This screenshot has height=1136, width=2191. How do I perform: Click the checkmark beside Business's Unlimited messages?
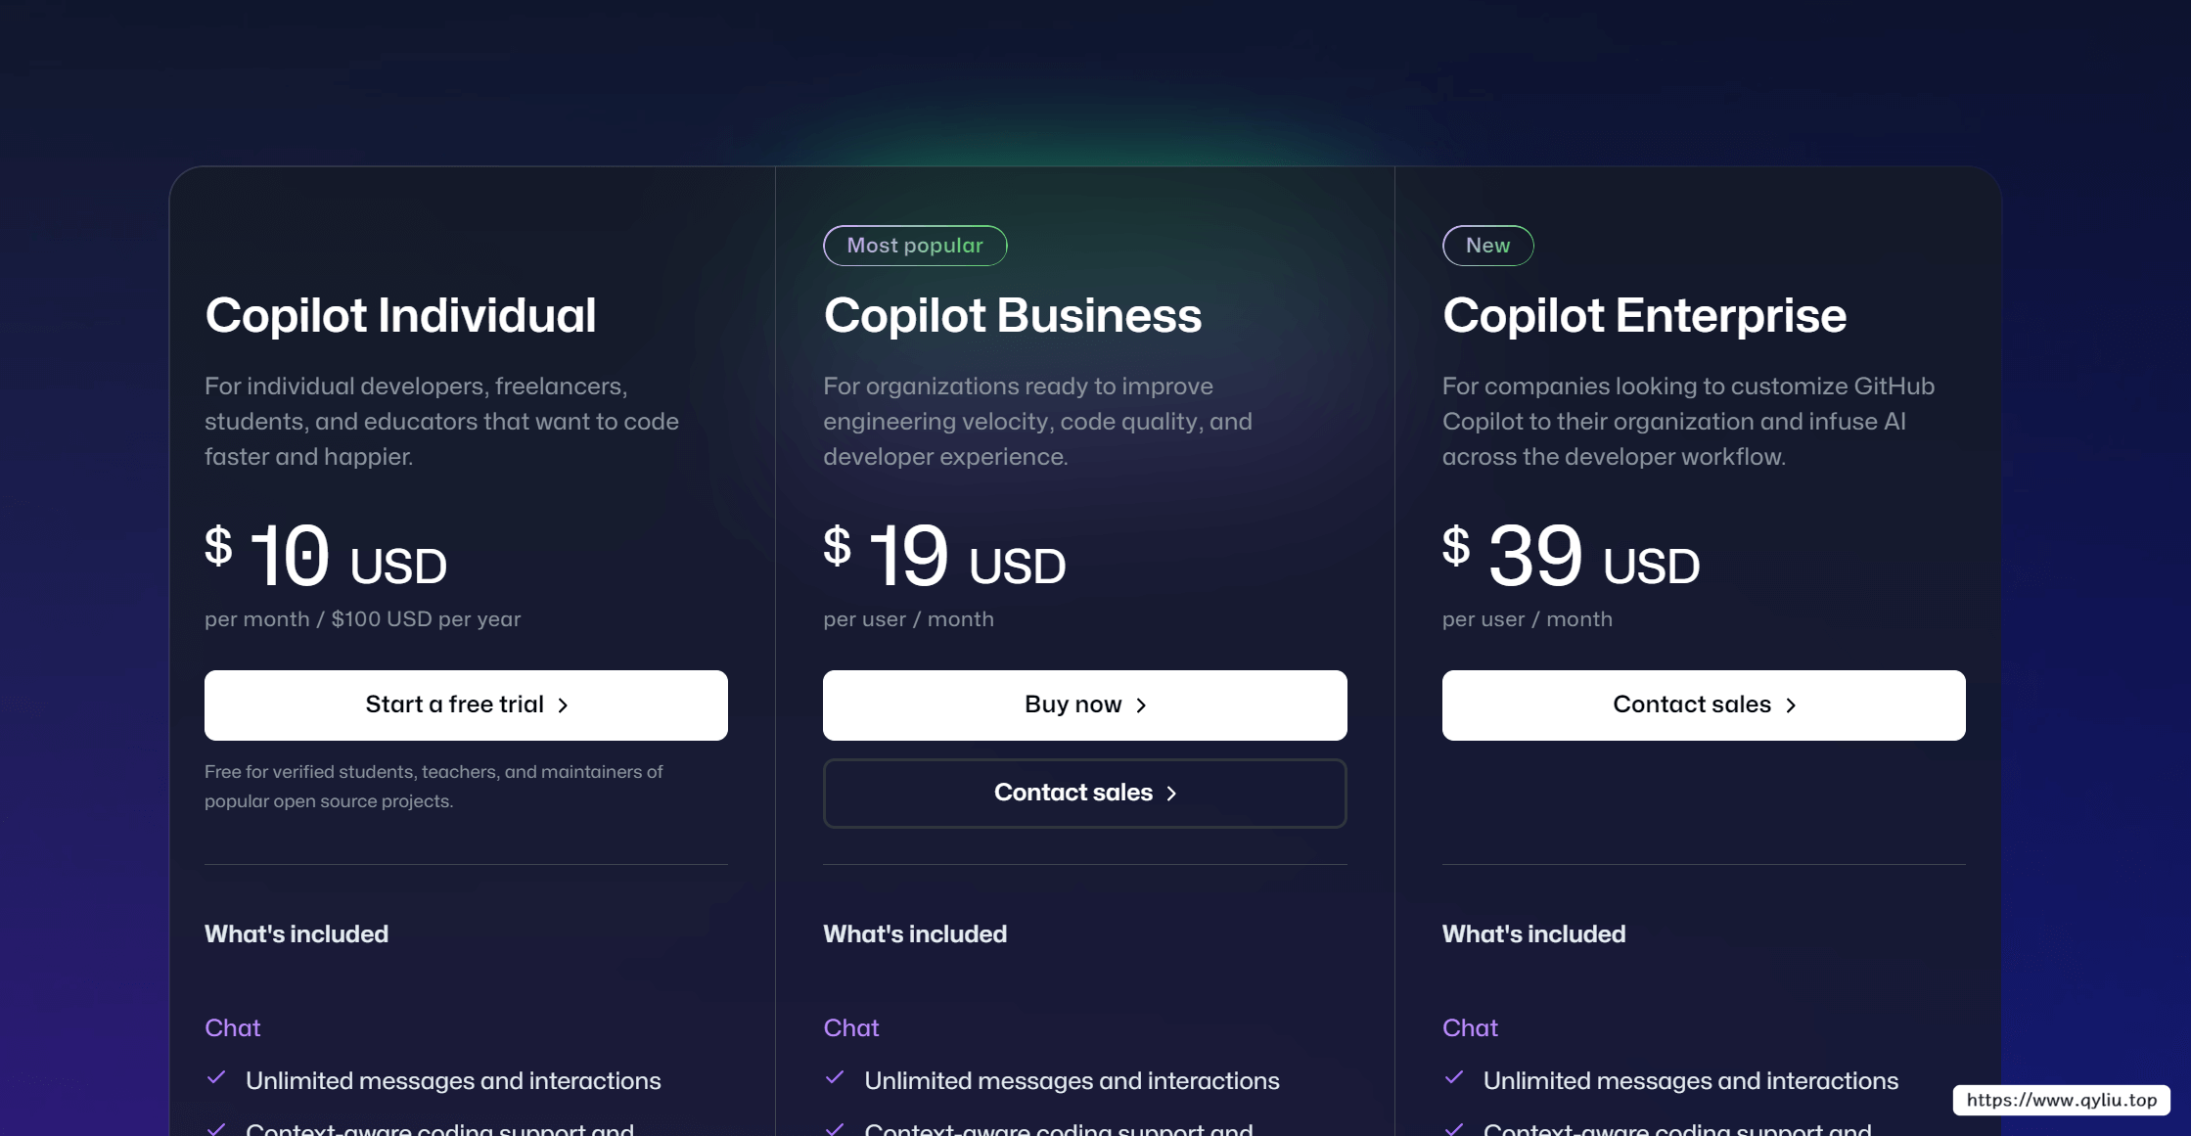click(x=835, y=1078)
